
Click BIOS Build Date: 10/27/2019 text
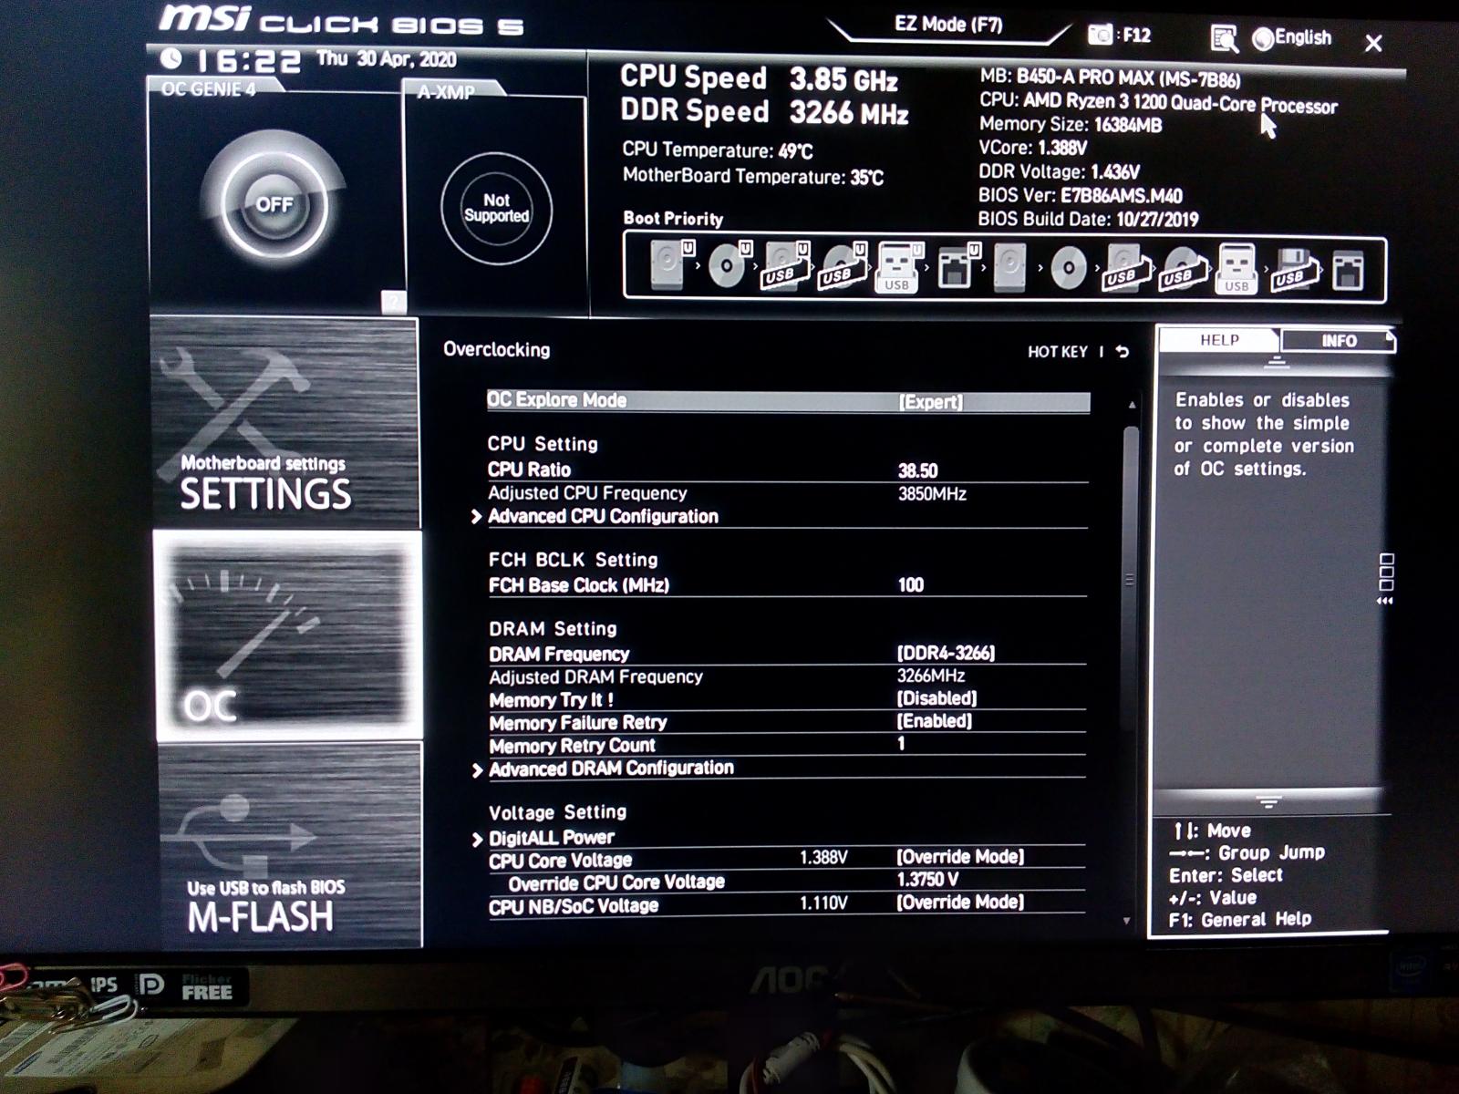(x=1088, y=219)
